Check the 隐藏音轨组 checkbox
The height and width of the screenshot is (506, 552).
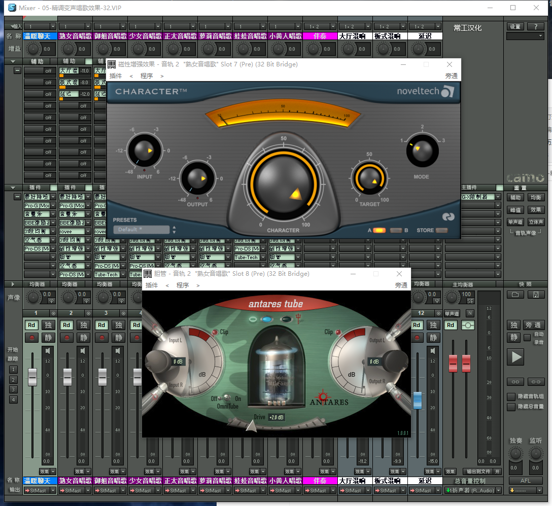(511, 396)
